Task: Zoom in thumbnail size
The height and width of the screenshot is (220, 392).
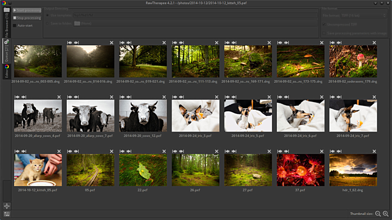Action: pos(386,214)
